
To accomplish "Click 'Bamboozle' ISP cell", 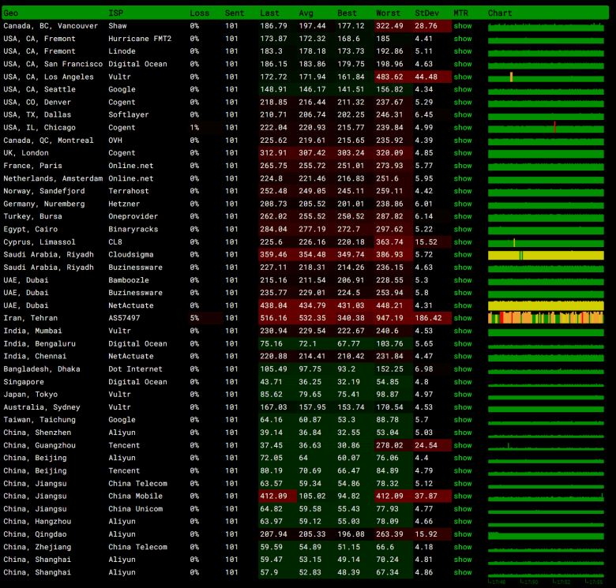I will point(129,280).
